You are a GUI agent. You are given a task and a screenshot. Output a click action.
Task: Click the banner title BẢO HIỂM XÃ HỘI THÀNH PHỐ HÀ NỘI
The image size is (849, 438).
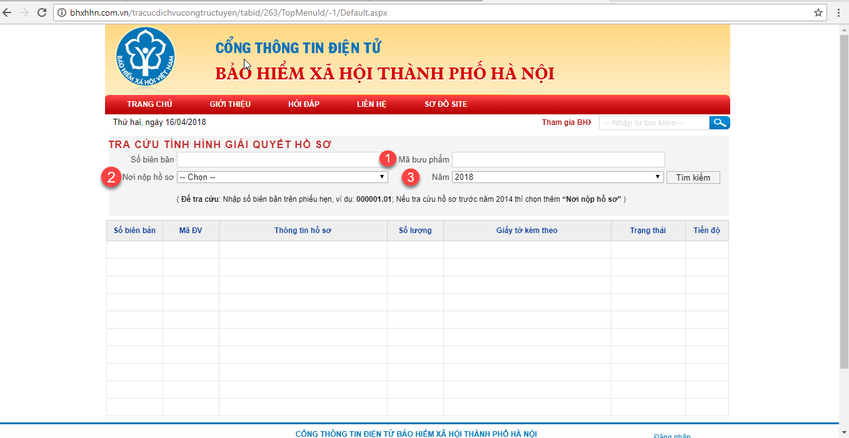pos(385,73)
